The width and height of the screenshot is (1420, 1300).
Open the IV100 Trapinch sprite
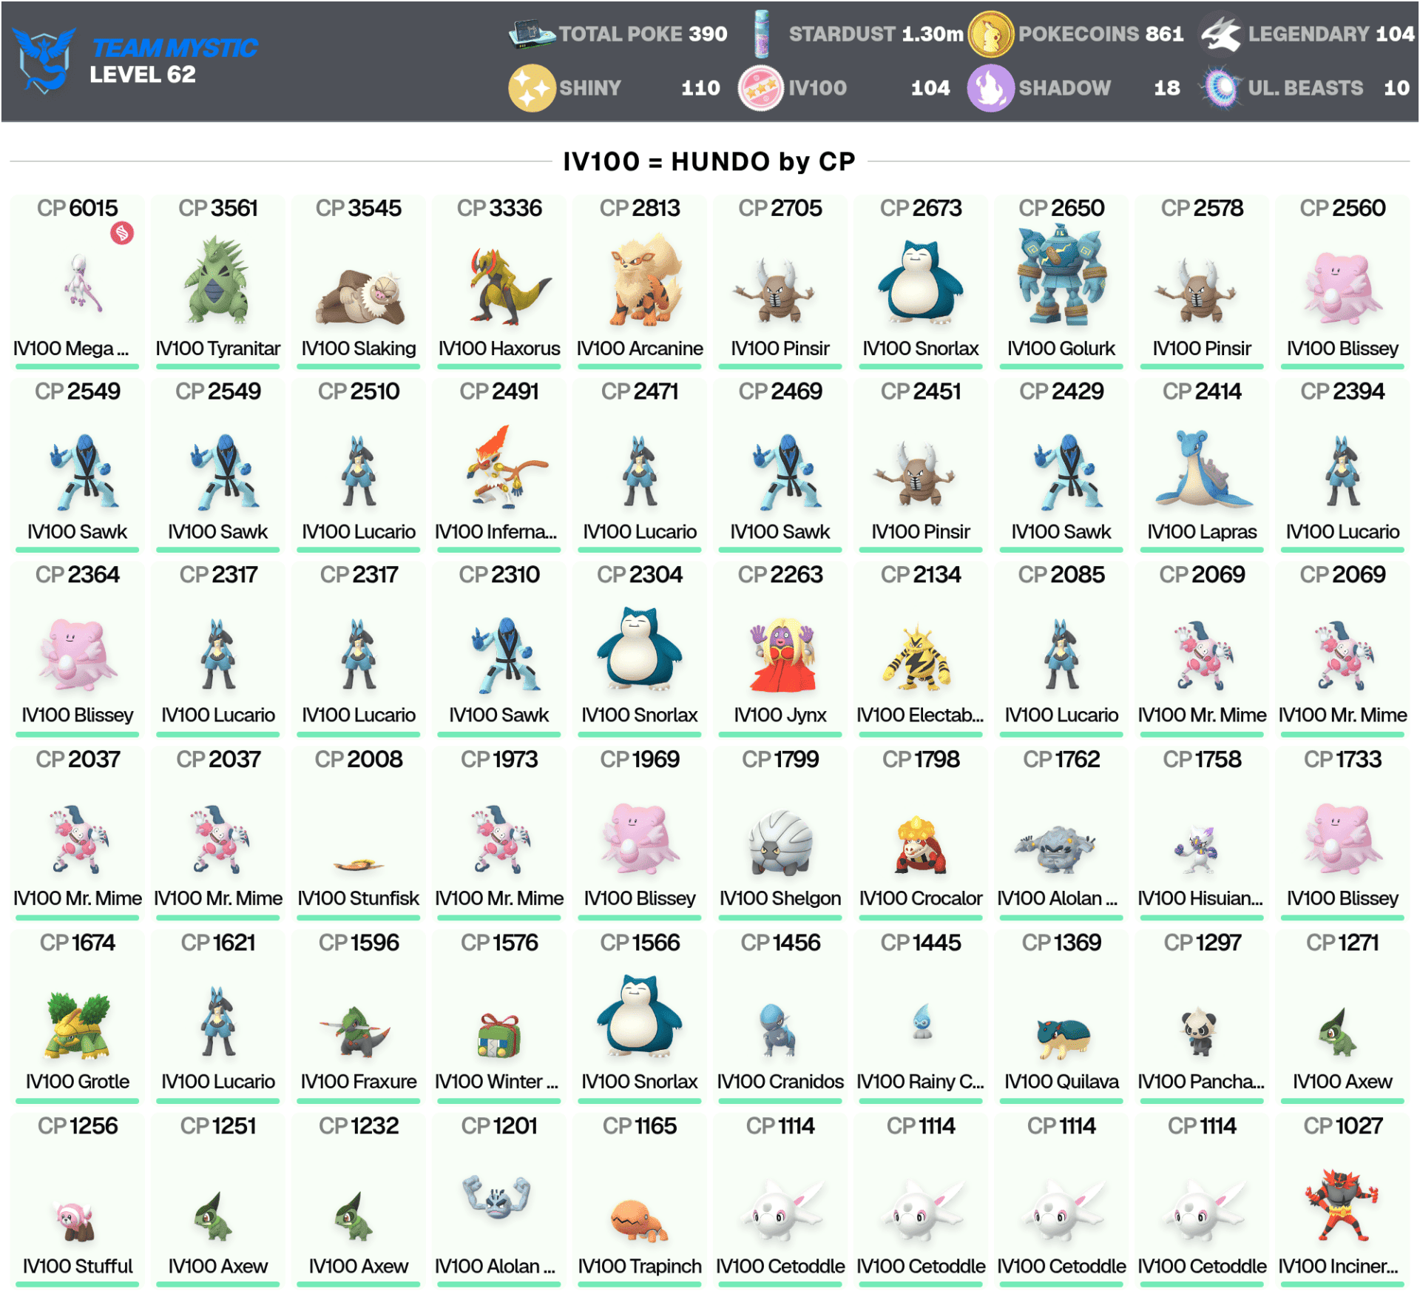tap(639, 1219)
